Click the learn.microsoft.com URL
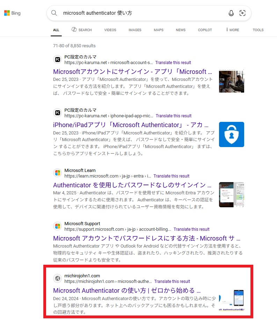This screenshot has width=277, height=319. pos(108,176)
